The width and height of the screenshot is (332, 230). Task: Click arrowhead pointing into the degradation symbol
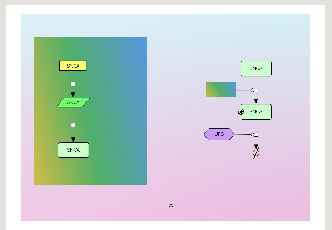point(256,147)
